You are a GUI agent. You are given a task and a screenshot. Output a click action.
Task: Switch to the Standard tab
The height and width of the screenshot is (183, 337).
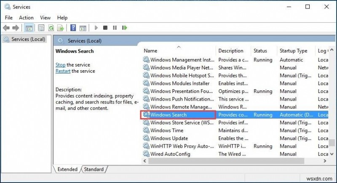click(94, 169)
